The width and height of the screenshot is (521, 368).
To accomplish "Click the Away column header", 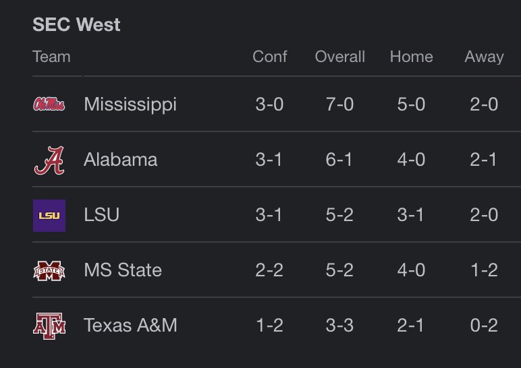I will coord(484,57).
